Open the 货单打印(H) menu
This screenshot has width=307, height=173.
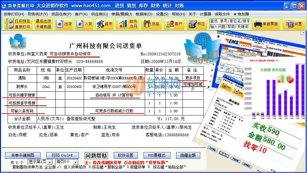coord(14,14)
